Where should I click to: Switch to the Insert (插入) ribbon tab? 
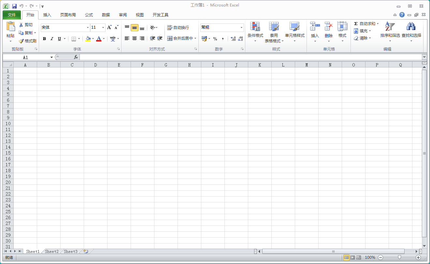pos(47,15)
